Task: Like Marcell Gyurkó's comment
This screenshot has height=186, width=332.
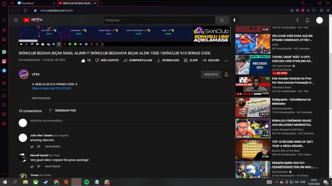Action: 32,166
